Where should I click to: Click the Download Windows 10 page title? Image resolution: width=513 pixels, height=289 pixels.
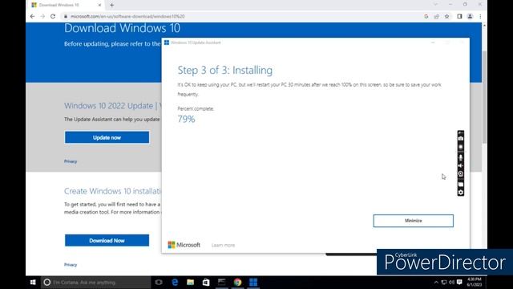[x=122, y=28]
